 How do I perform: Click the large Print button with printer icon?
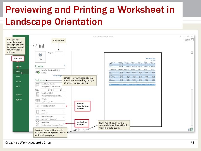40,57
